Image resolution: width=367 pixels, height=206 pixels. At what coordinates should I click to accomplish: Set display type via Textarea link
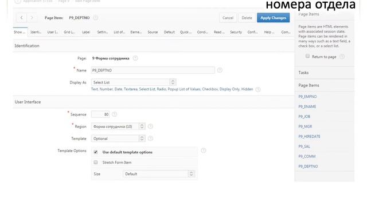[131, 89]
